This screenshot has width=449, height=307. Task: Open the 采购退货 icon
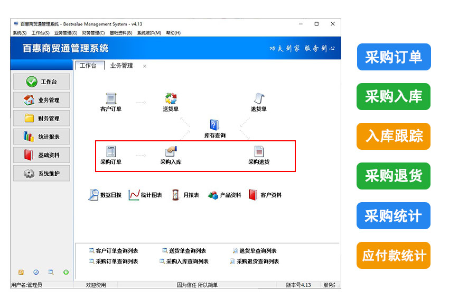point(259,151)
